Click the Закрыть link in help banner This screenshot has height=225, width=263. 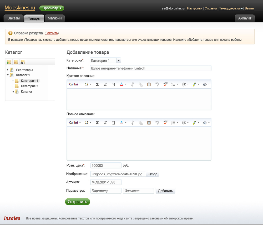(52, 33)
